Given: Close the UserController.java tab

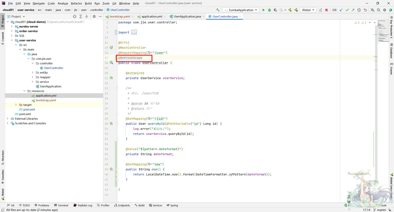Looking at the screenshot, I should (x=240, y=17).
